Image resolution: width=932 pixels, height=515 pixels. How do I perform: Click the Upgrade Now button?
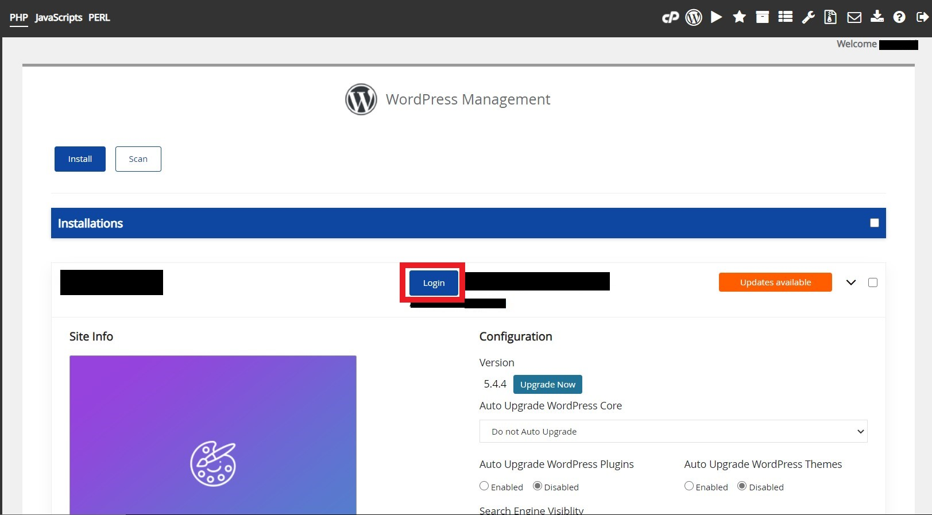(x=548, y=385)
